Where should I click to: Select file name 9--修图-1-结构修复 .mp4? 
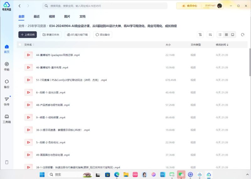51,117
